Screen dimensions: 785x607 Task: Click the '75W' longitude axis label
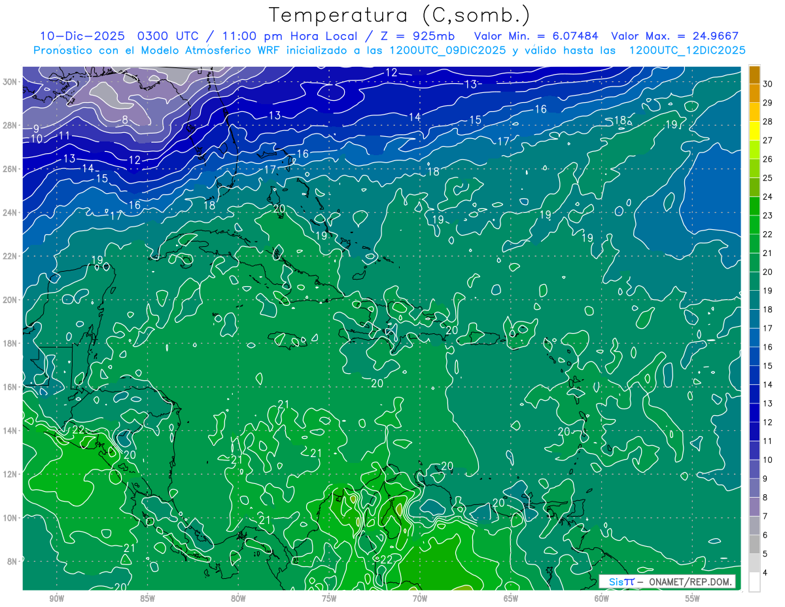click(x=329, y=598)
